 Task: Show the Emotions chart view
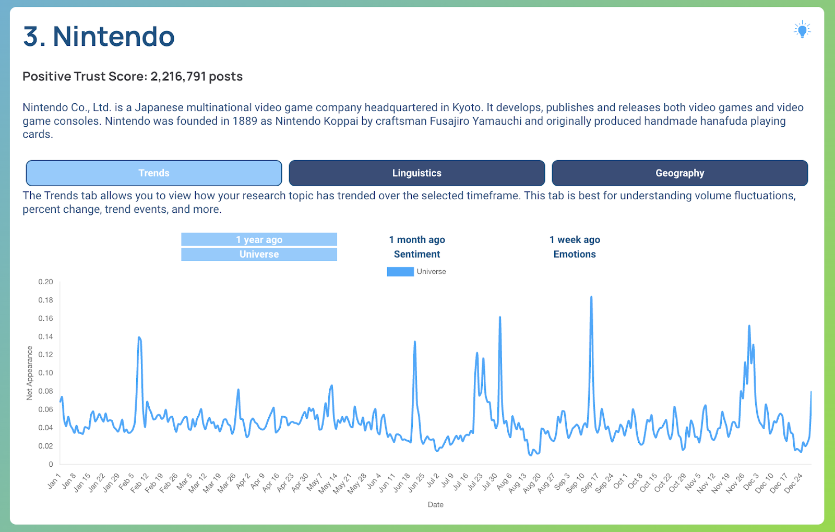pos(574,254)
